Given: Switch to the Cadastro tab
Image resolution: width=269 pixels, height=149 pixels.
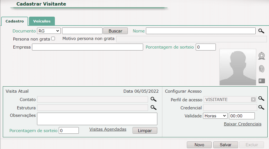Looking at the screenshot, I should click(14, 21).
